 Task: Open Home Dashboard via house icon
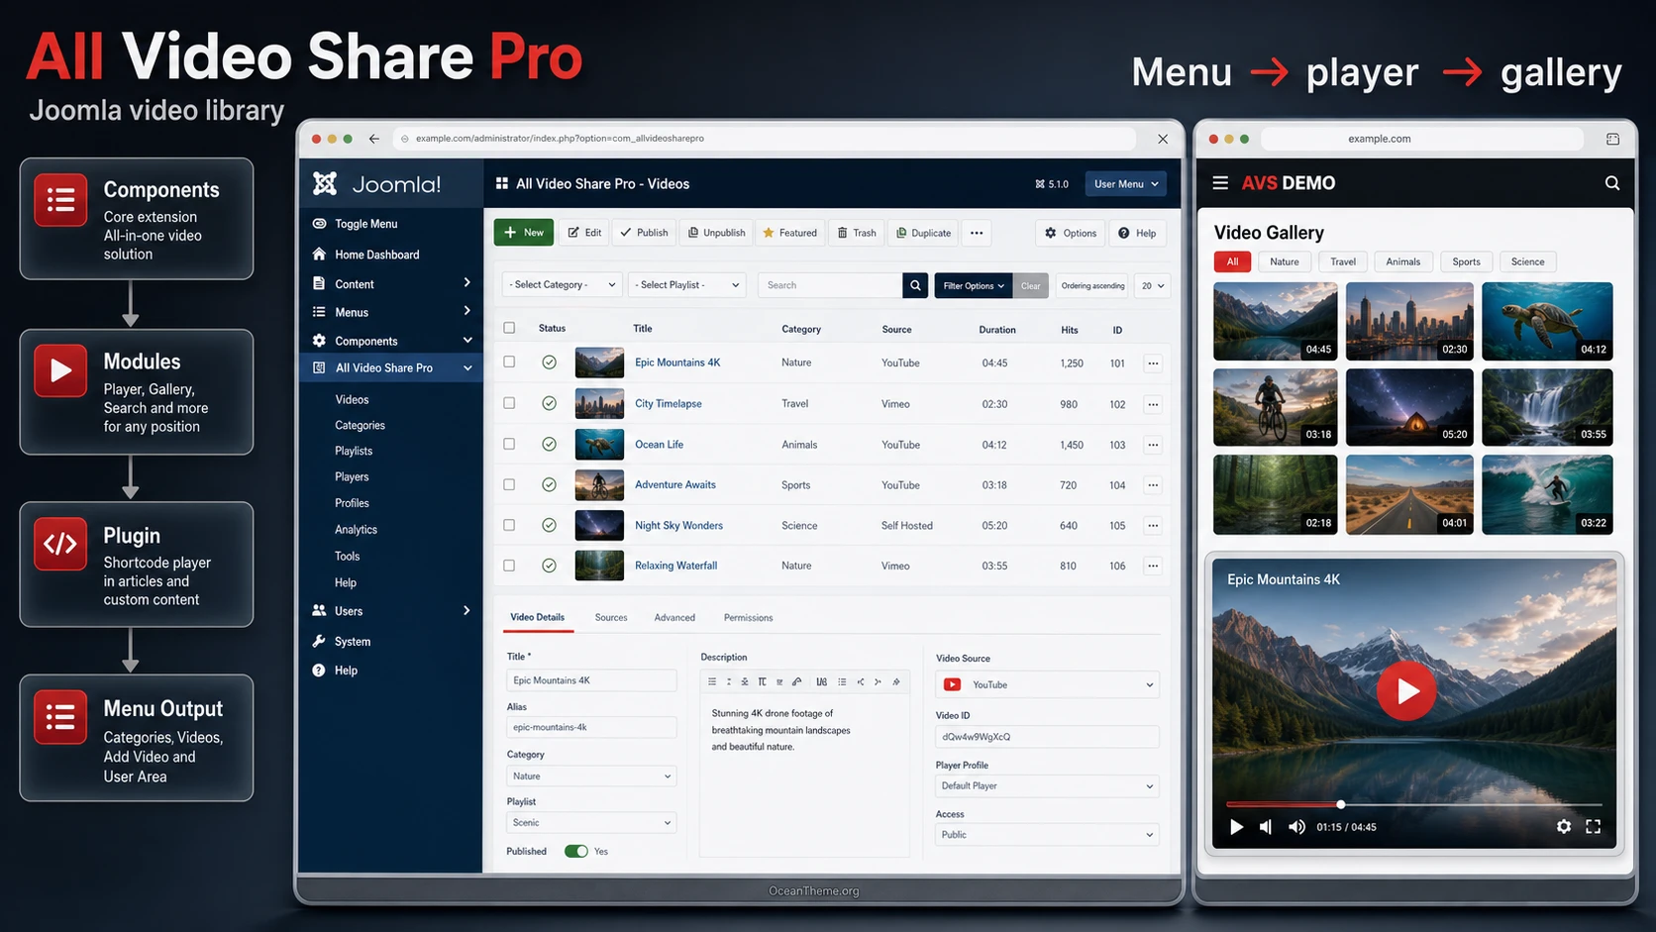tap(319, 255)
